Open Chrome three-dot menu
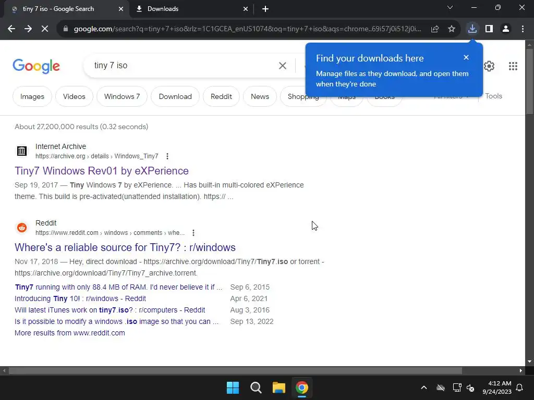 523,29
